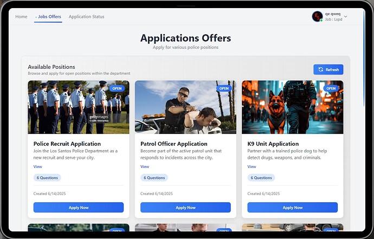The width and height of the screenshot is (374, 239).
Task: Click OPEN badge on K9 Unit card
Action: (331, 88)
